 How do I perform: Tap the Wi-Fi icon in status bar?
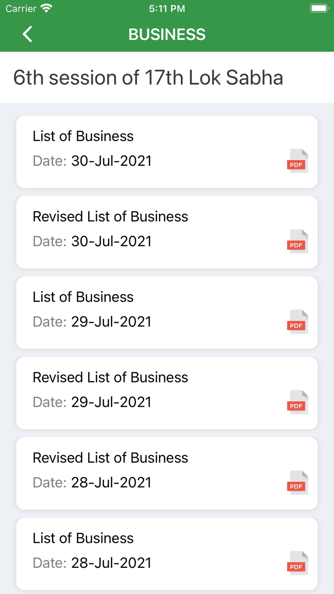(46, 9)
